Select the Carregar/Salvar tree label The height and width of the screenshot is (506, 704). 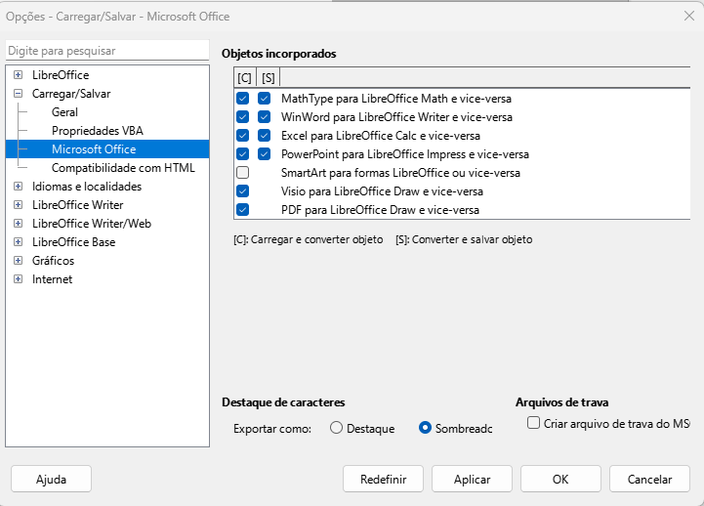pos(71,94)
